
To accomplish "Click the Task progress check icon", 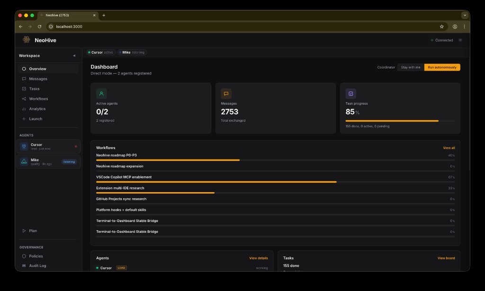I will pyautogui.click(x=351, y=94).
